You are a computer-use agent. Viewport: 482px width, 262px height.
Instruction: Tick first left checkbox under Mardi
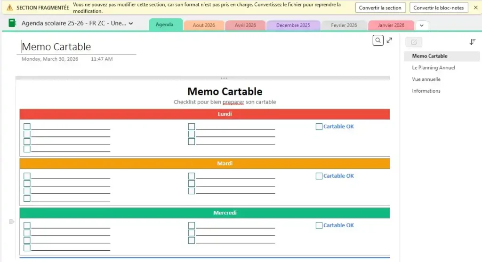[x=27, y=176]
